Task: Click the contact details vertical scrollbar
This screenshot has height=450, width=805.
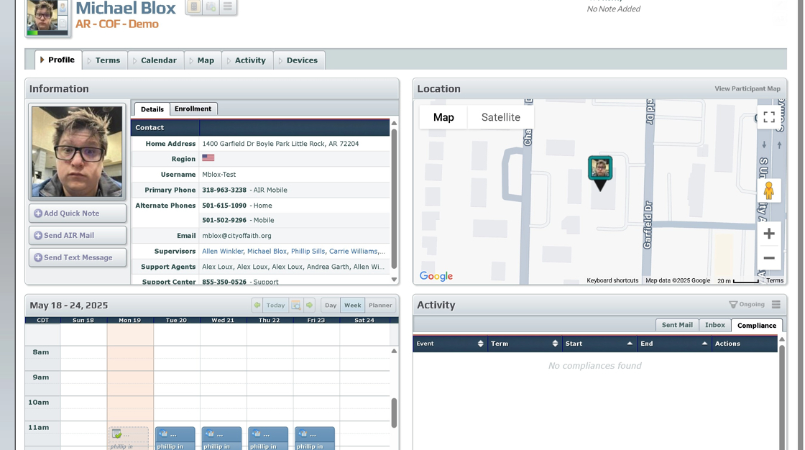Action: click(394, 198)
